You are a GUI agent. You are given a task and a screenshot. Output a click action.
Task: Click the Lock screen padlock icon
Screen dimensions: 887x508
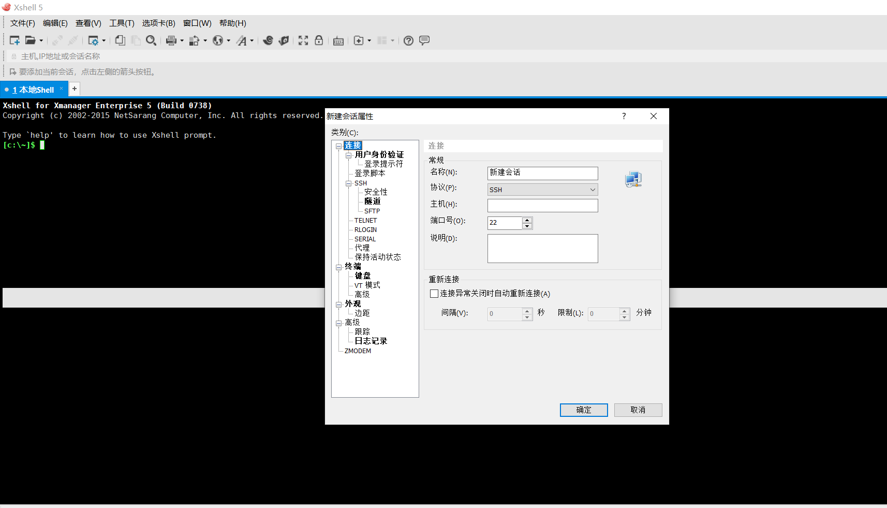coord(319,40)
